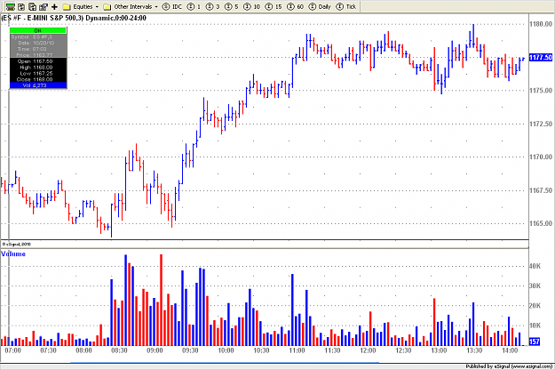Switch to the 5-minute interval
Viewport: 555px width, 370px height.
point(232,6)
